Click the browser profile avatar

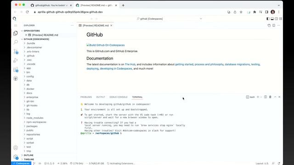(273, 12)
